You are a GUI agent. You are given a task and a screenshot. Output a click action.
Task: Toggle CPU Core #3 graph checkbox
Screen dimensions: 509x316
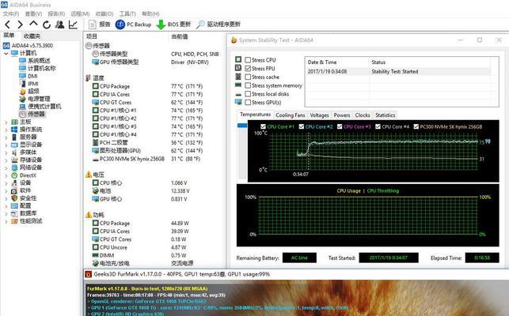point(340,126)
